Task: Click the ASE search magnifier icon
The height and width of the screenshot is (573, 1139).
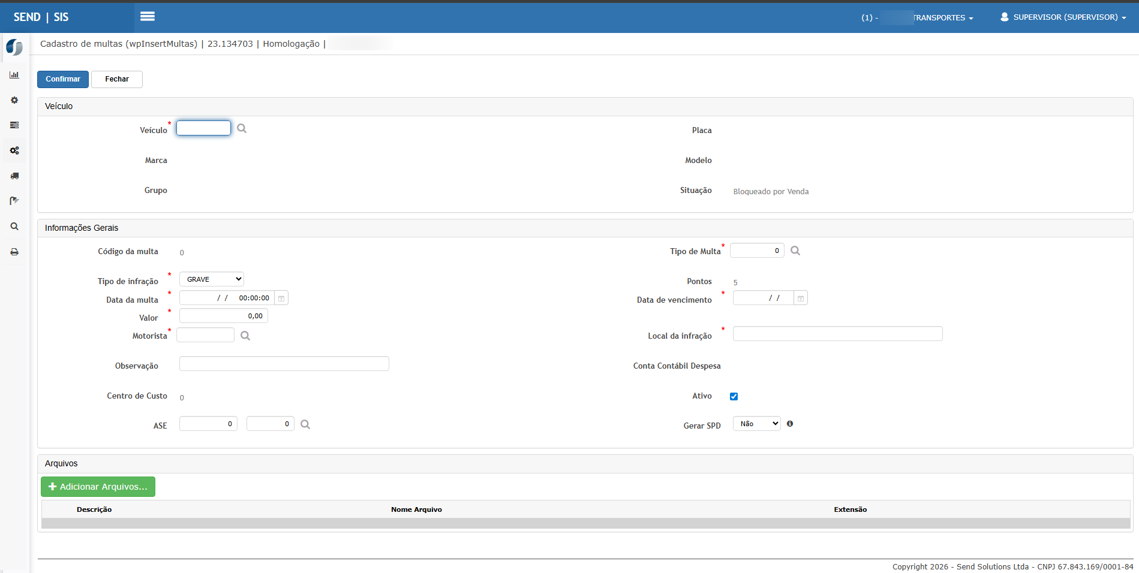Action: [305, 424]
